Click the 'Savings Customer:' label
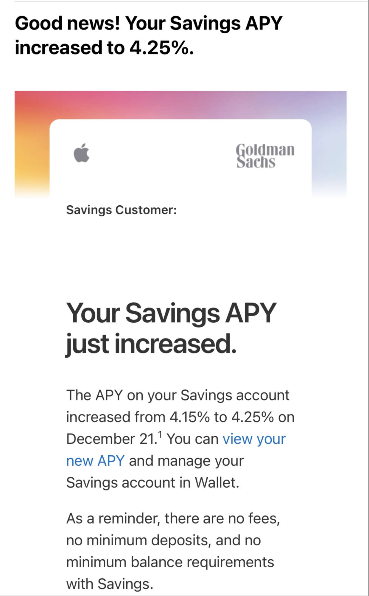This screenshot has height=596, width=369. tap(122, 210)
